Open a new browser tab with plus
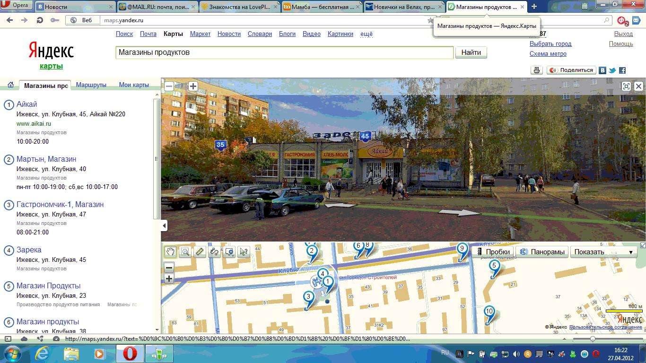 pyautogui.click(x=534, y=6)
